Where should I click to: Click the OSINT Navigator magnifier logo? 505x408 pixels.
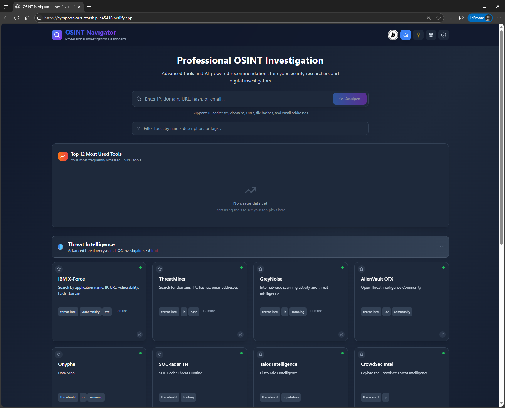tap(57, 35)
